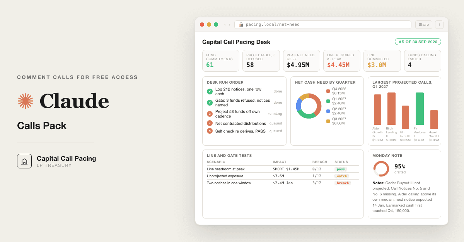Image resolution: width=464 pixels, height=242 pixels.
Task: Click the Line Committed $3.0M card
Action: click(x=382, y=61)
